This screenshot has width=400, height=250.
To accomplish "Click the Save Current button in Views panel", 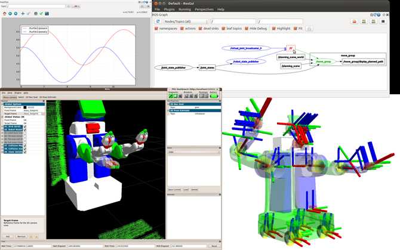I will tap(175, 190).
